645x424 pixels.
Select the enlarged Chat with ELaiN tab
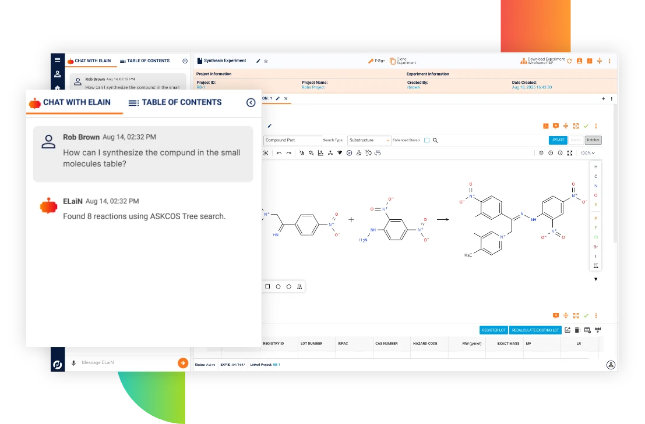[x=70, y=102]
